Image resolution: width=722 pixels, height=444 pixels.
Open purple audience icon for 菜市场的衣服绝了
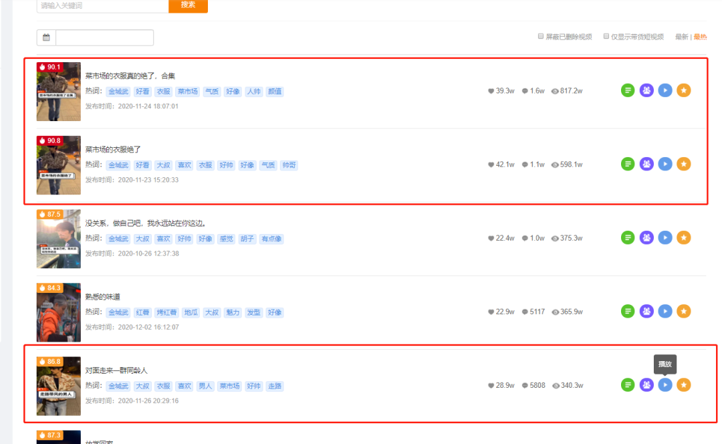(x=646, y=164)
